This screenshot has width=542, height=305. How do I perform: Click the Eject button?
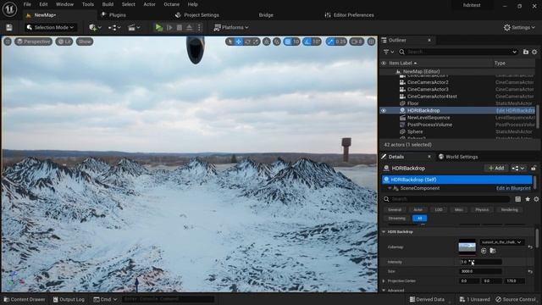190,27
